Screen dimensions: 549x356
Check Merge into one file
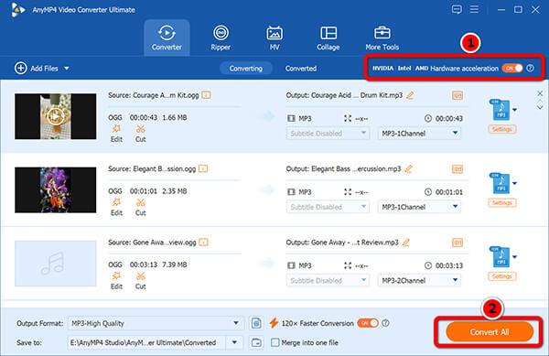click(275, 342)
